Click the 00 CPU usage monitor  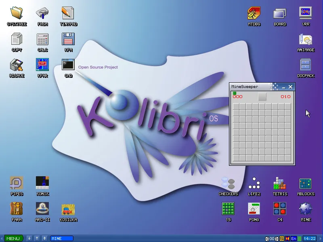(x=271, y=238)
